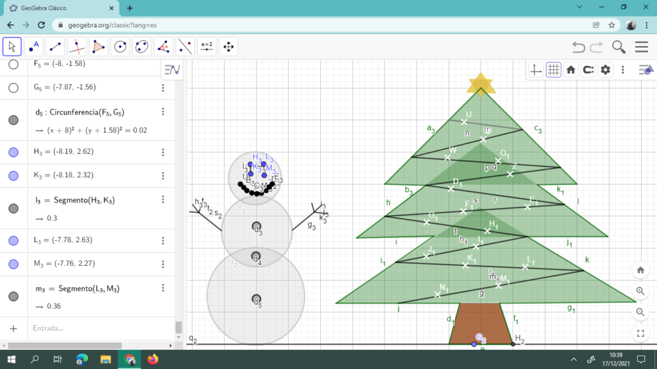Select the Ellipse conic tool
The width and height of the screenshot is (657, 369).
pos(142,47)
